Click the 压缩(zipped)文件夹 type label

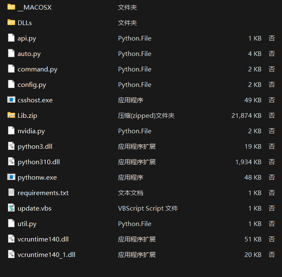tap(146, 116)
